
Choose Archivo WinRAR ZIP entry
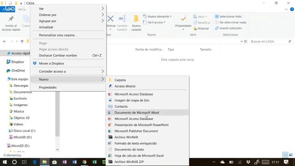(x=147, y=162)
